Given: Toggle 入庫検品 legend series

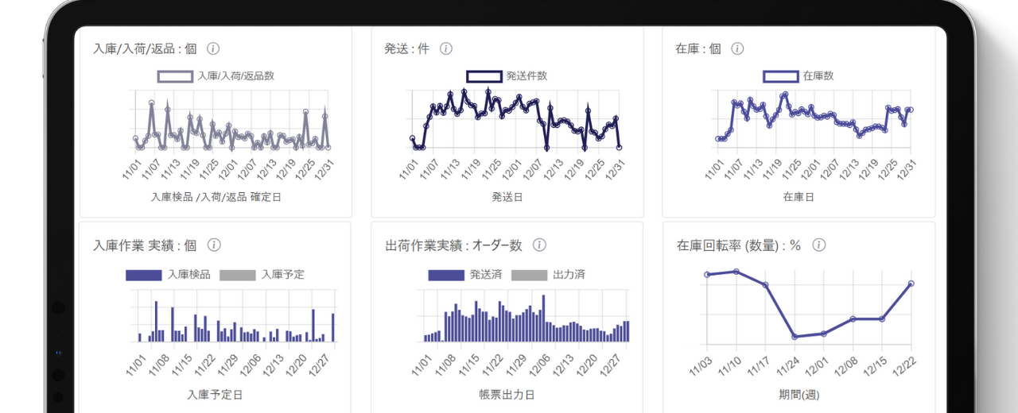Looking at the screenshot, I should [169, 275].
